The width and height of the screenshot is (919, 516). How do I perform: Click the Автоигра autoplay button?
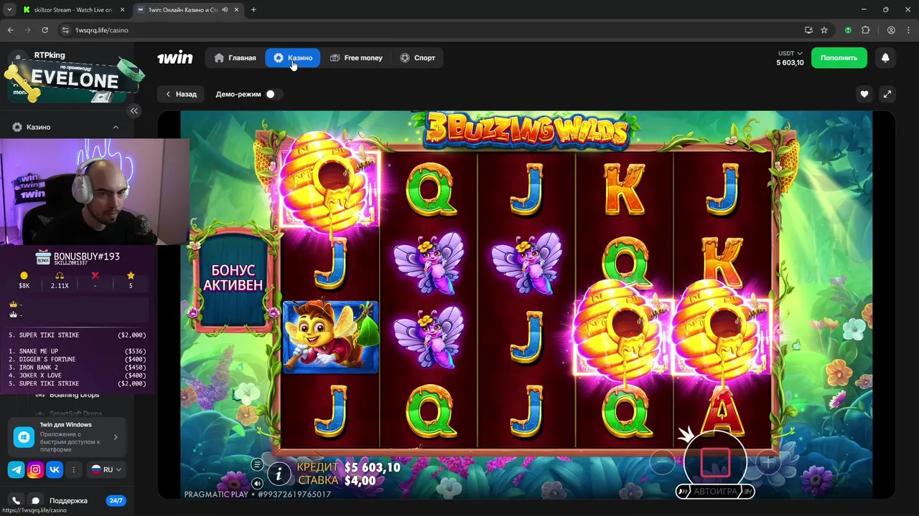click(715, 492)
